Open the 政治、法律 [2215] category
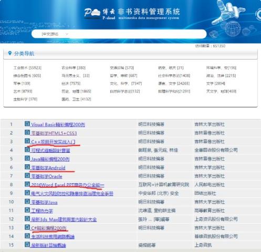This screenshot has width=261, height=252. (221, 76)
